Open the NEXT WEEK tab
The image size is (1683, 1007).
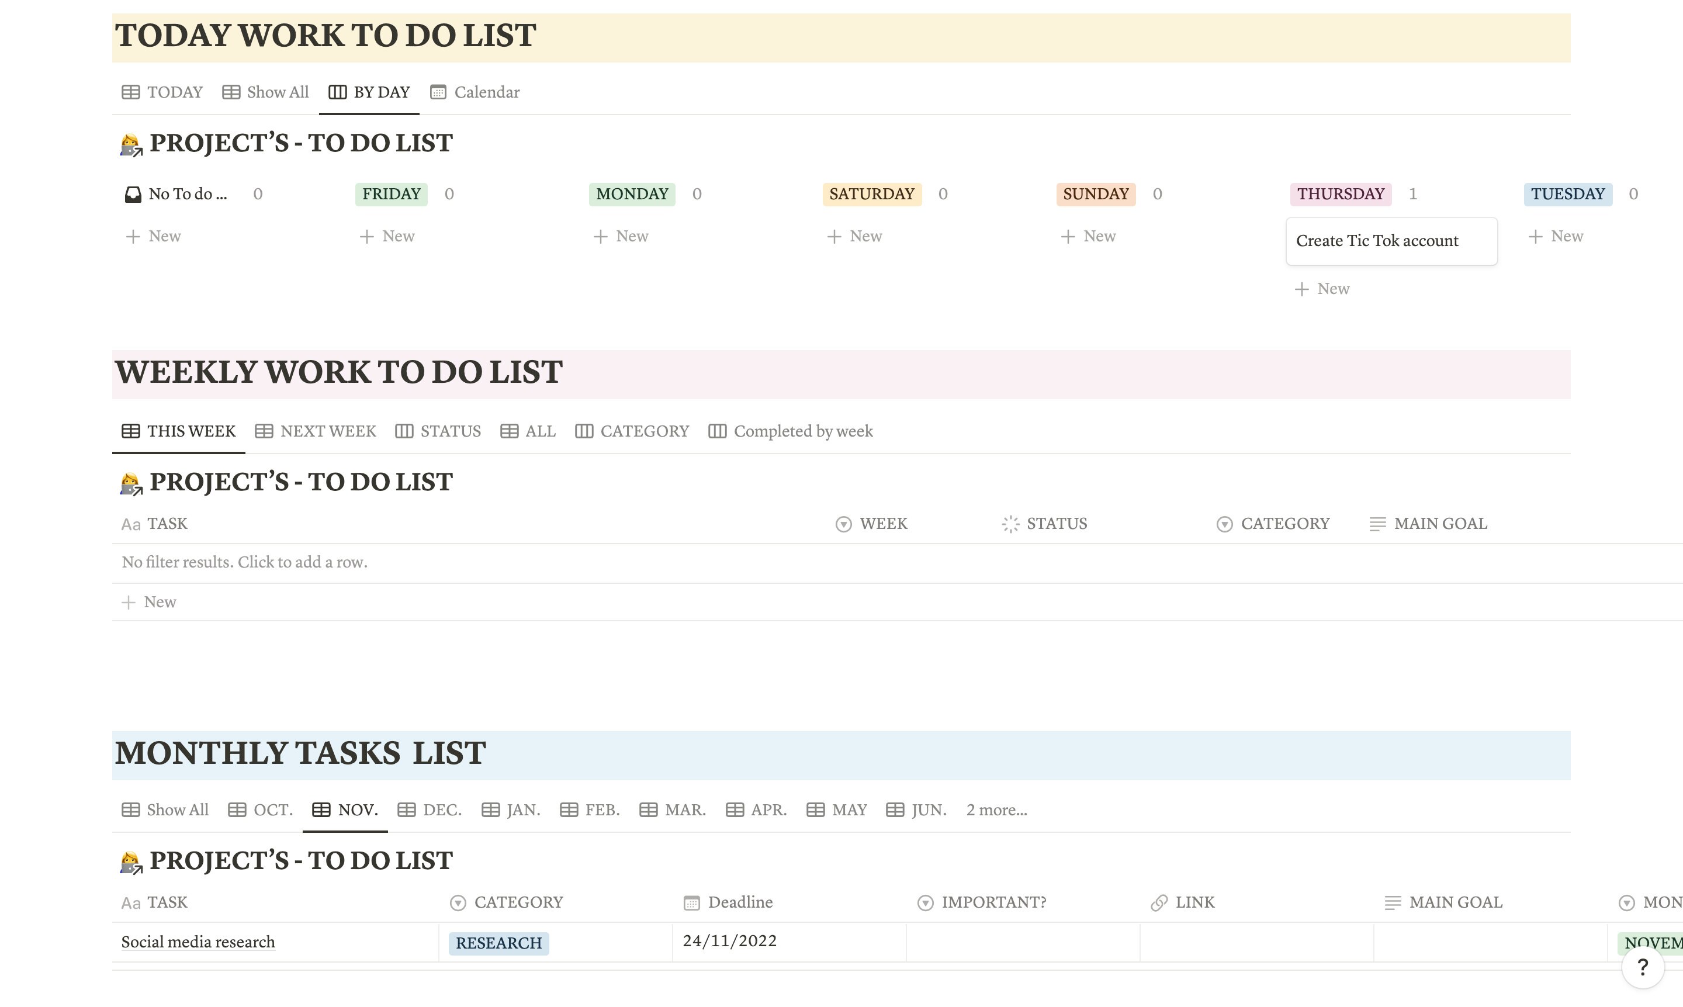pos(316,431)
